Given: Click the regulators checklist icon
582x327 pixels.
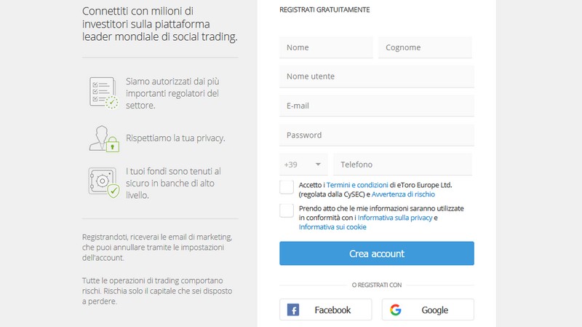Looking at the screenshot, I should click(103, 93).
